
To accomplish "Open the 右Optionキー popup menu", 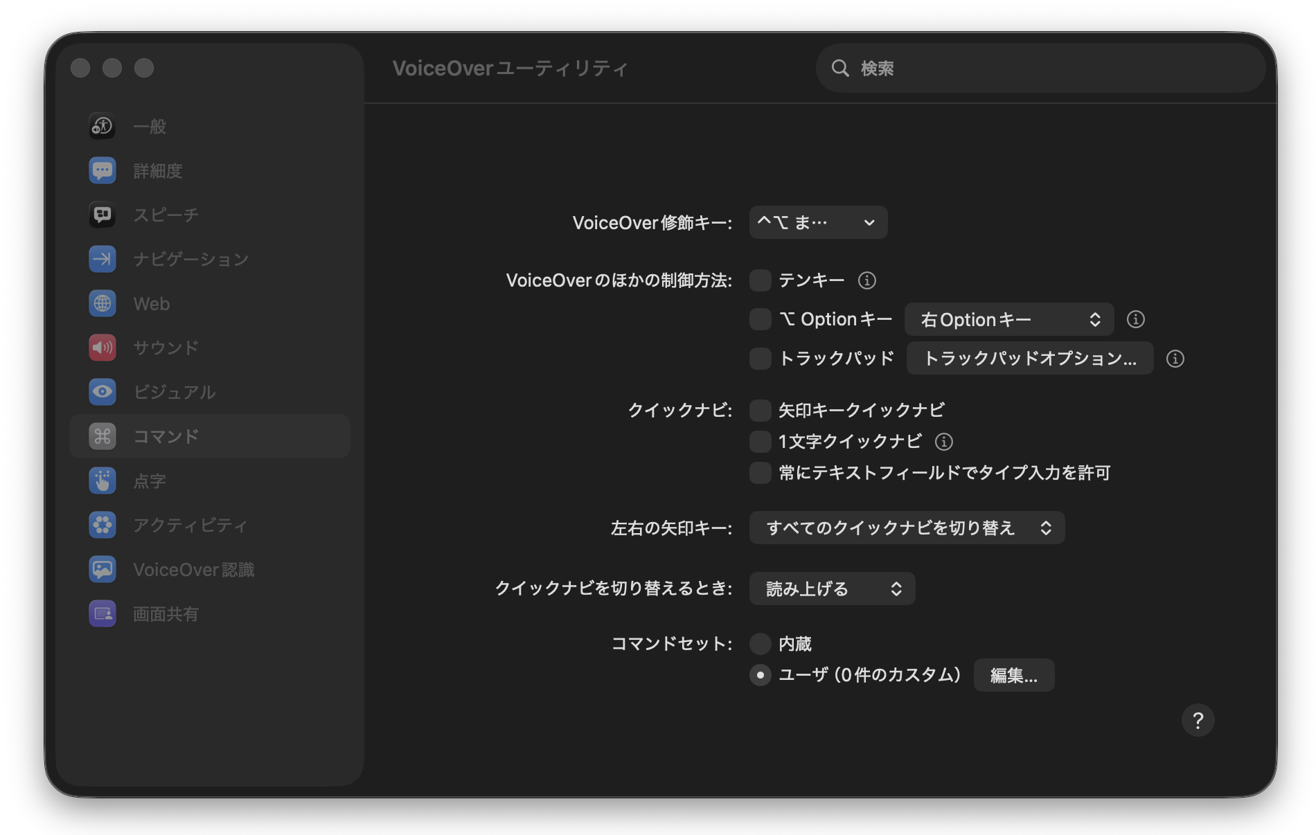I will [1009, 319].
